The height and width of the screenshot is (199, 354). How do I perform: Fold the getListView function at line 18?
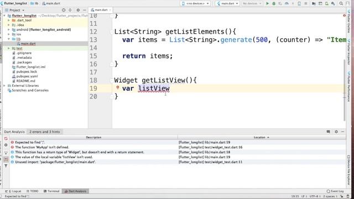112,80
